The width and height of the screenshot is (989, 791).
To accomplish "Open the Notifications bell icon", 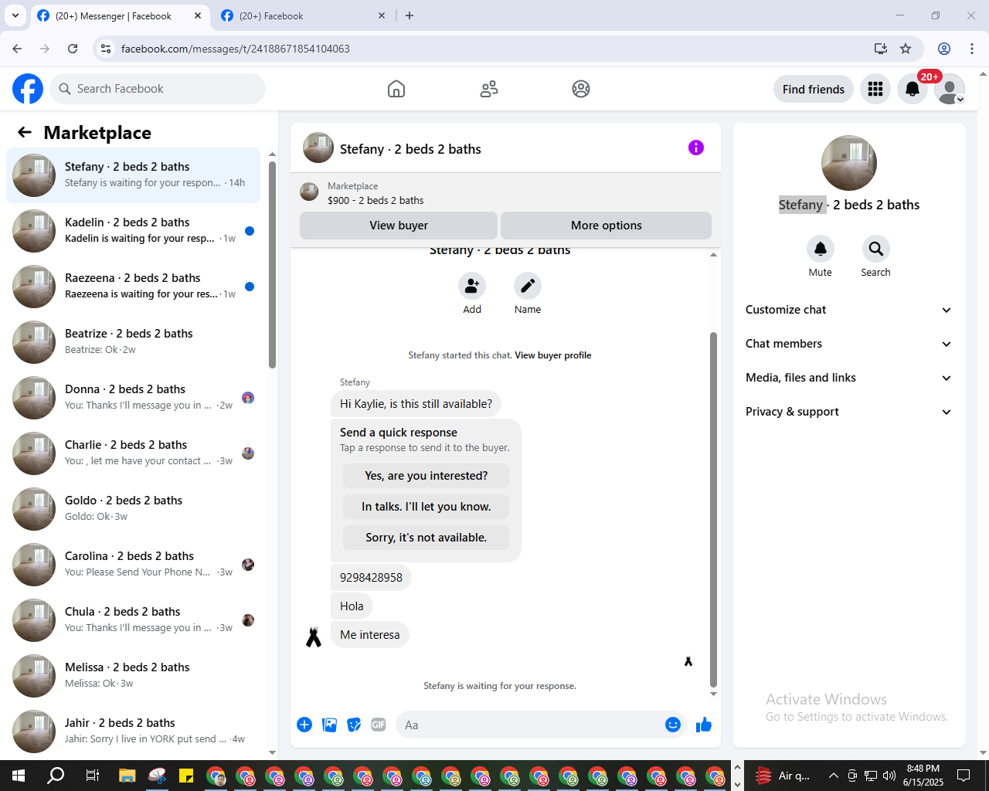I will 913,89.
